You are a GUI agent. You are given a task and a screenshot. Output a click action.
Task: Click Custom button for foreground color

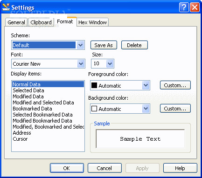(175, 85)
